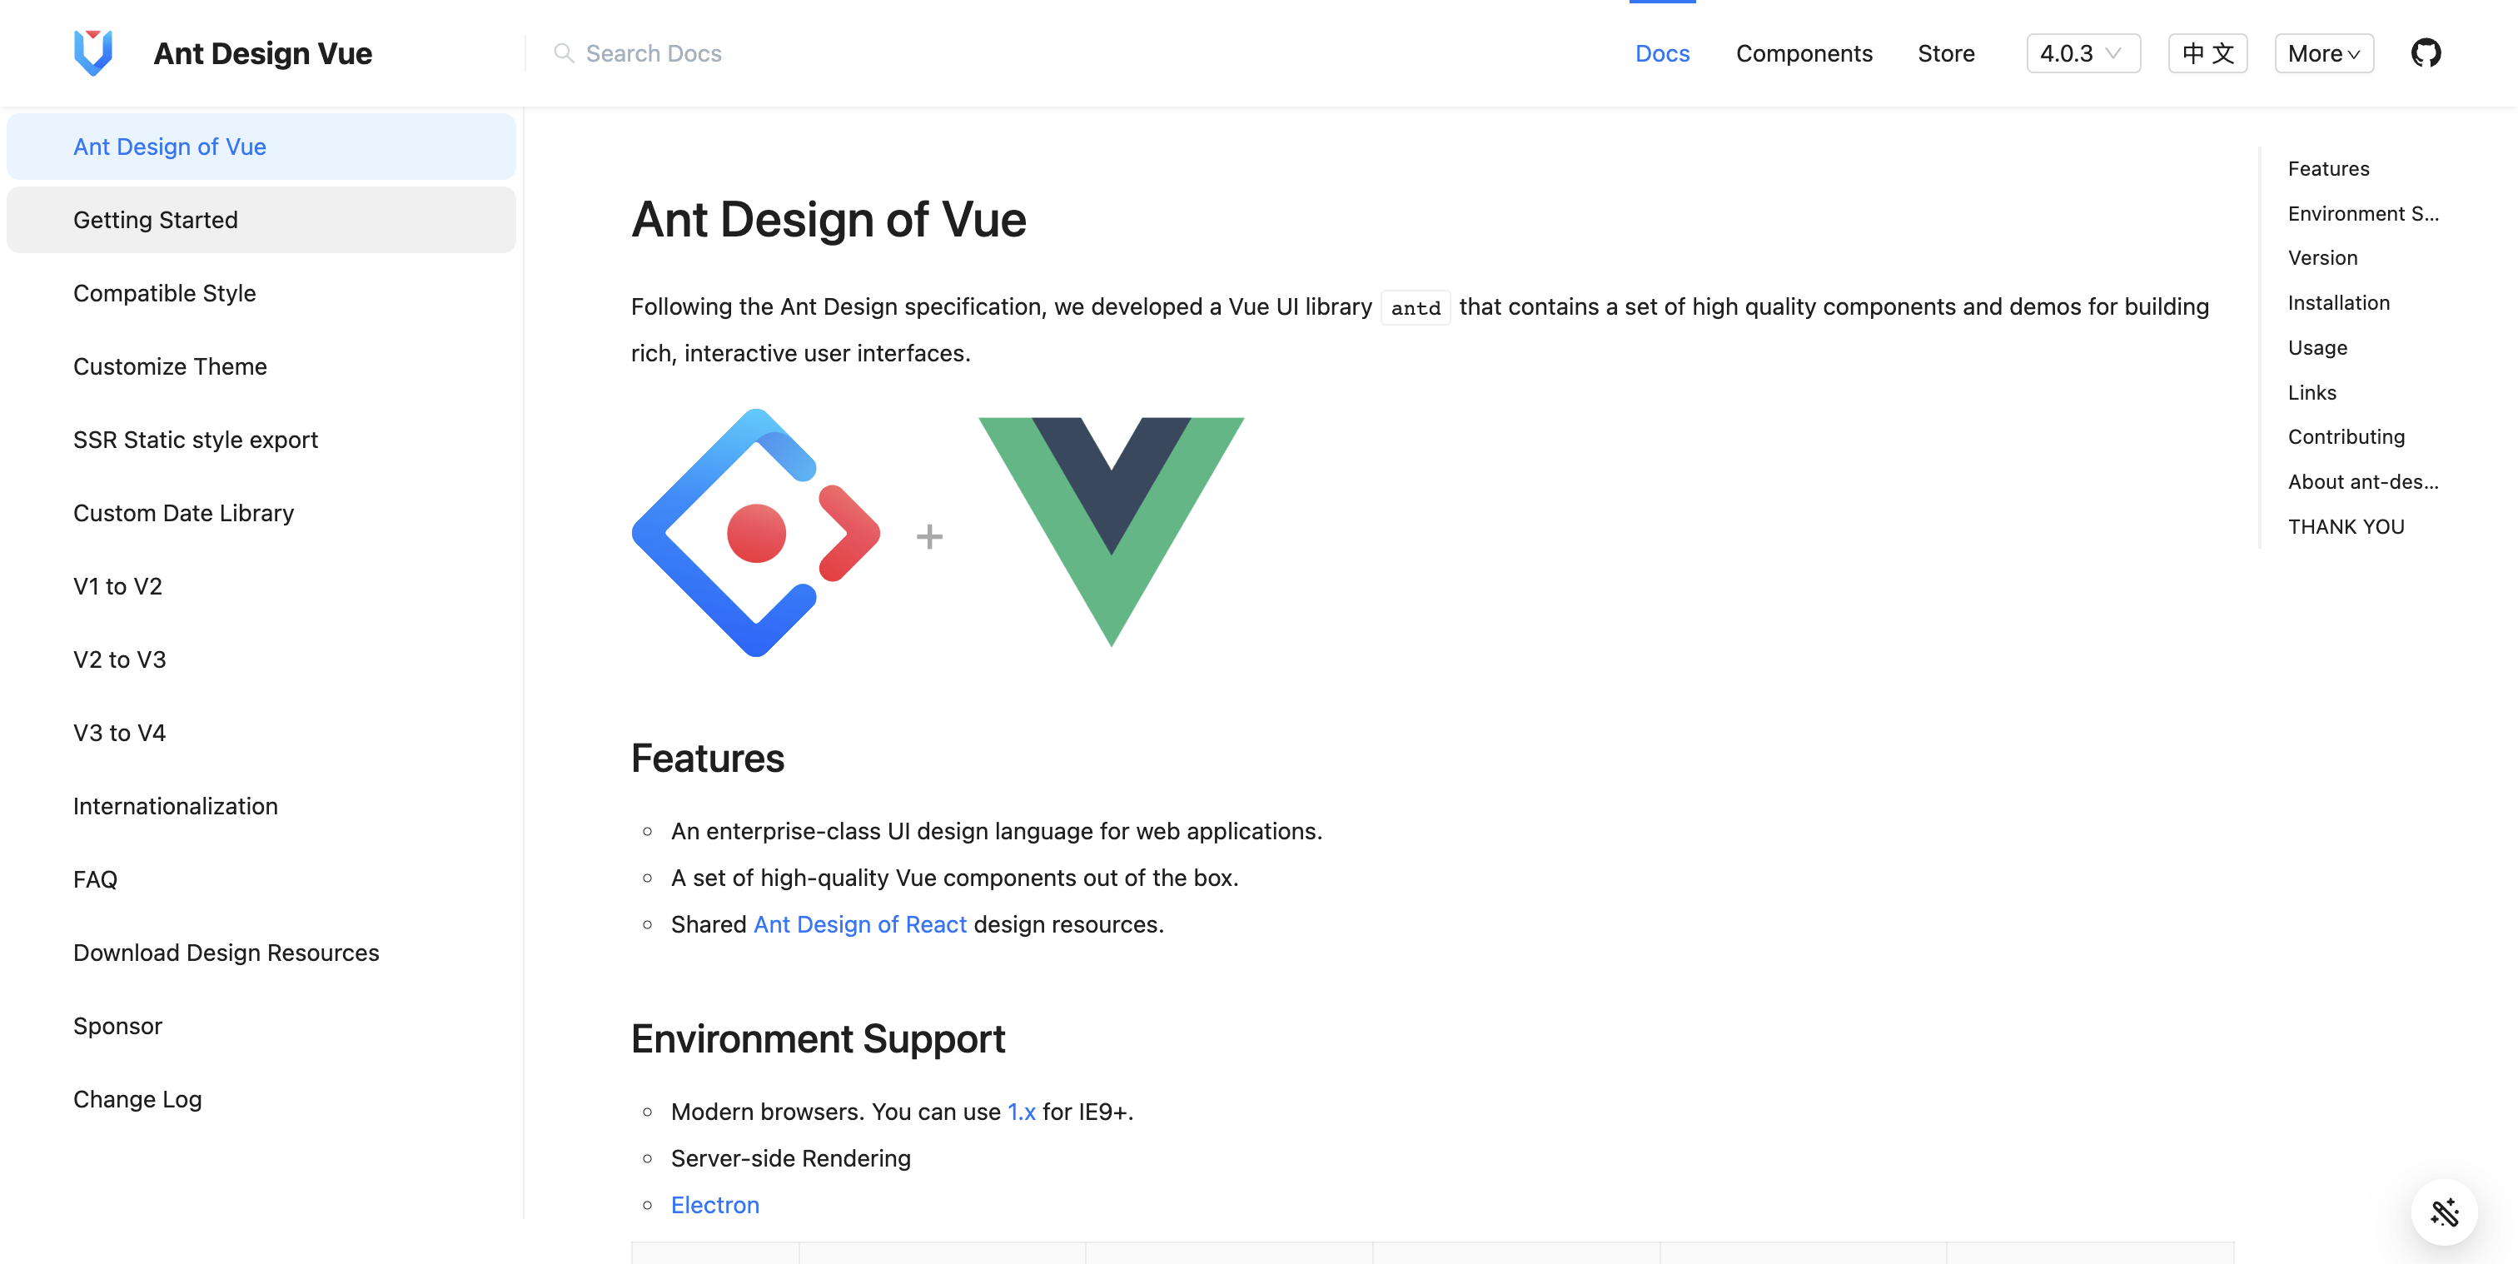The image size is (2518, 1264).
Task: Select Customize Theme sidebar item
Action: [x=170, y=366]
